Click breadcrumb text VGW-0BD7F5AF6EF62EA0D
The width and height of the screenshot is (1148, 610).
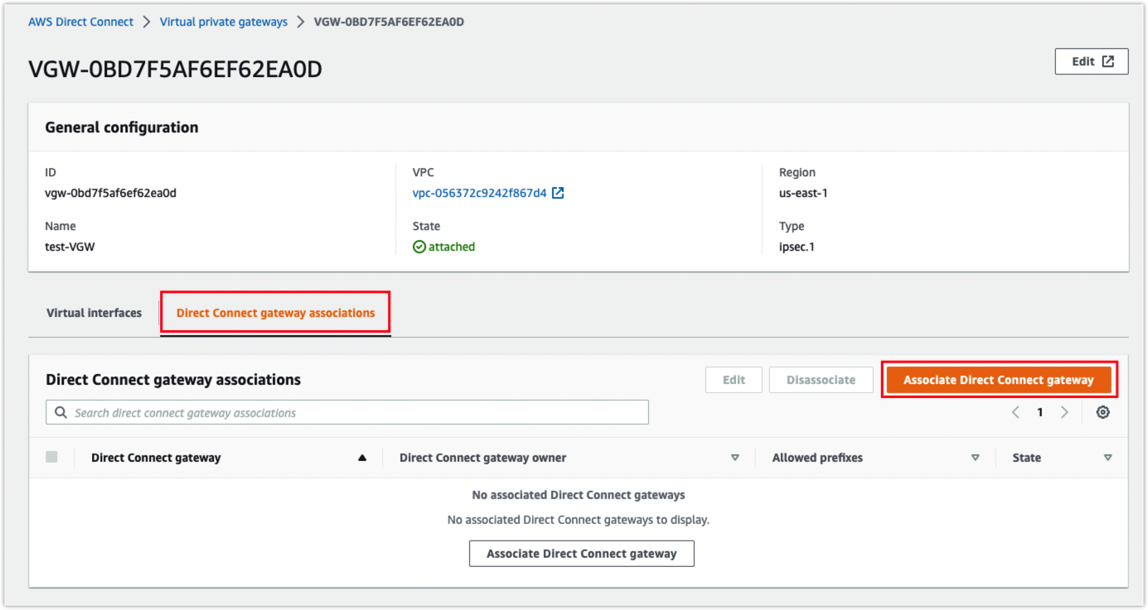tap(389, 22)
